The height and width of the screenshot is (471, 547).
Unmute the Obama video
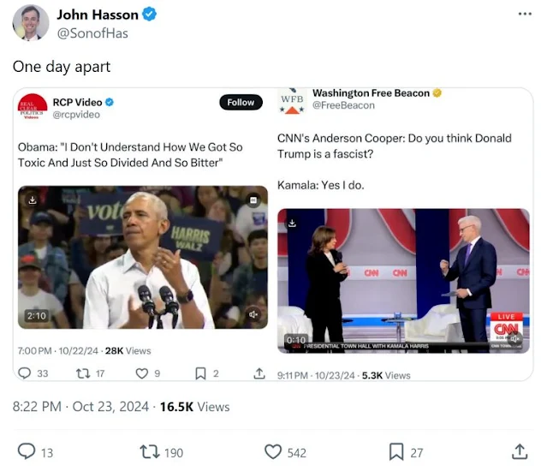coord(253,314)
